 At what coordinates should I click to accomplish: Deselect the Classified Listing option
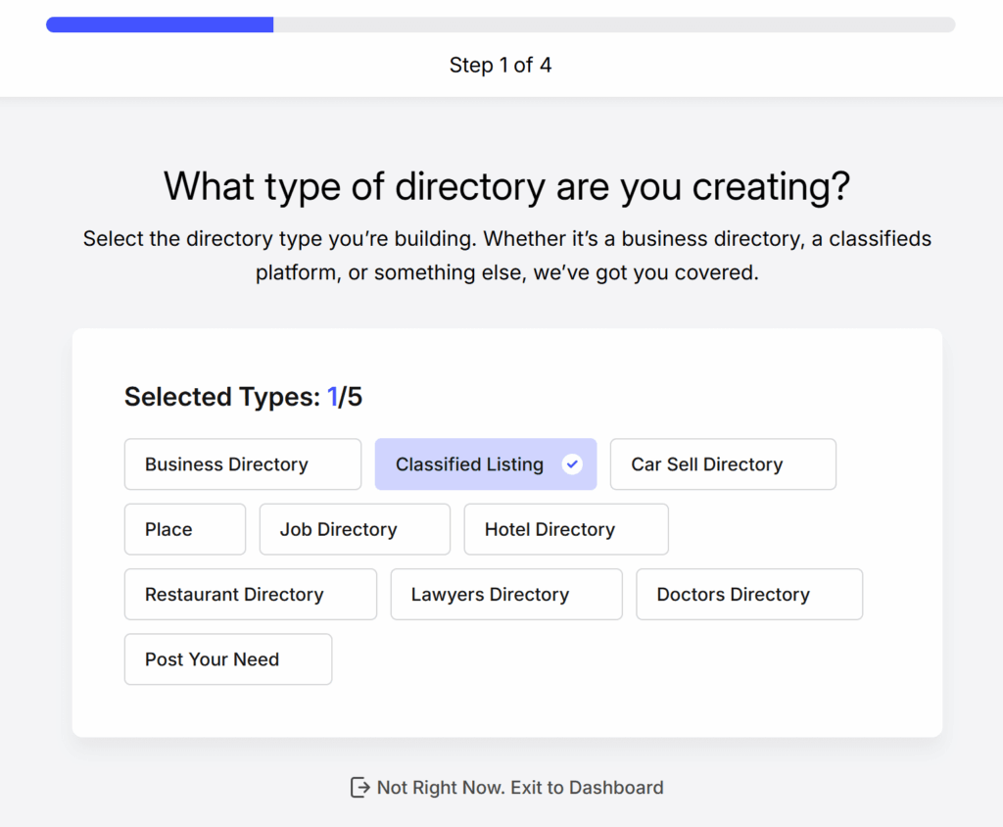point(470,464)
